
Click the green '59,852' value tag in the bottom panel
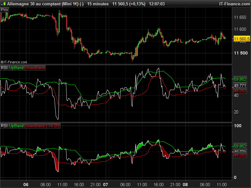[240, 146]
